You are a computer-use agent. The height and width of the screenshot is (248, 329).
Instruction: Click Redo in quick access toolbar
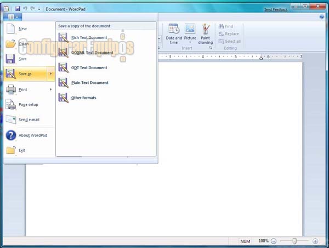coord(32,9)
